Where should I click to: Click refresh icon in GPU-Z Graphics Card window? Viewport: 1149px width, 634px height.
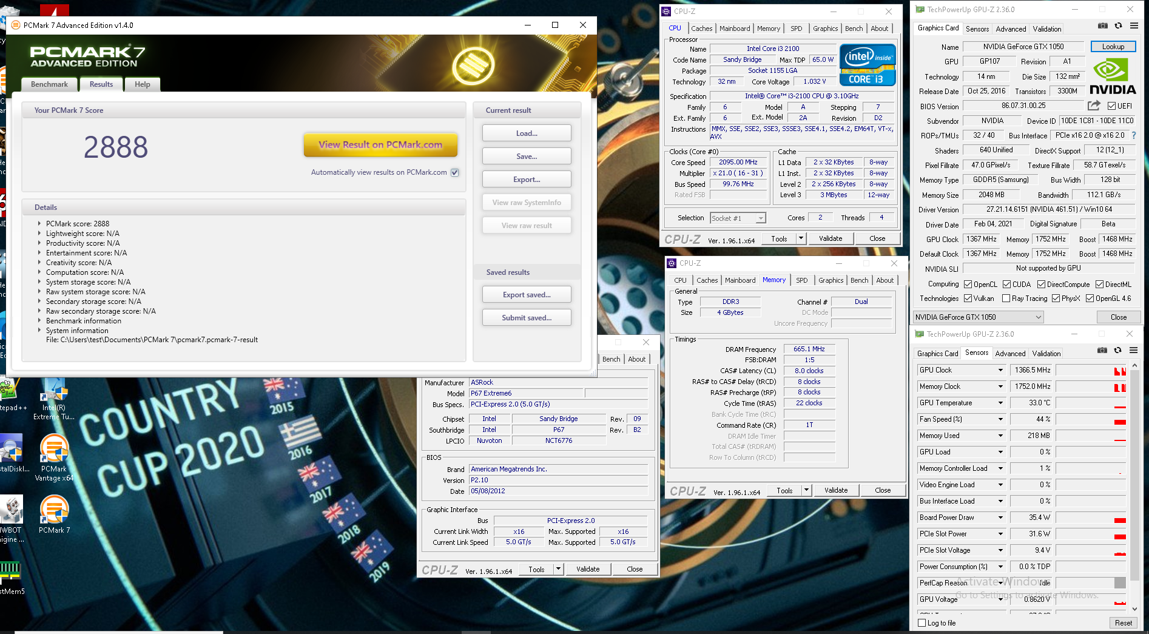point(1119,26)
